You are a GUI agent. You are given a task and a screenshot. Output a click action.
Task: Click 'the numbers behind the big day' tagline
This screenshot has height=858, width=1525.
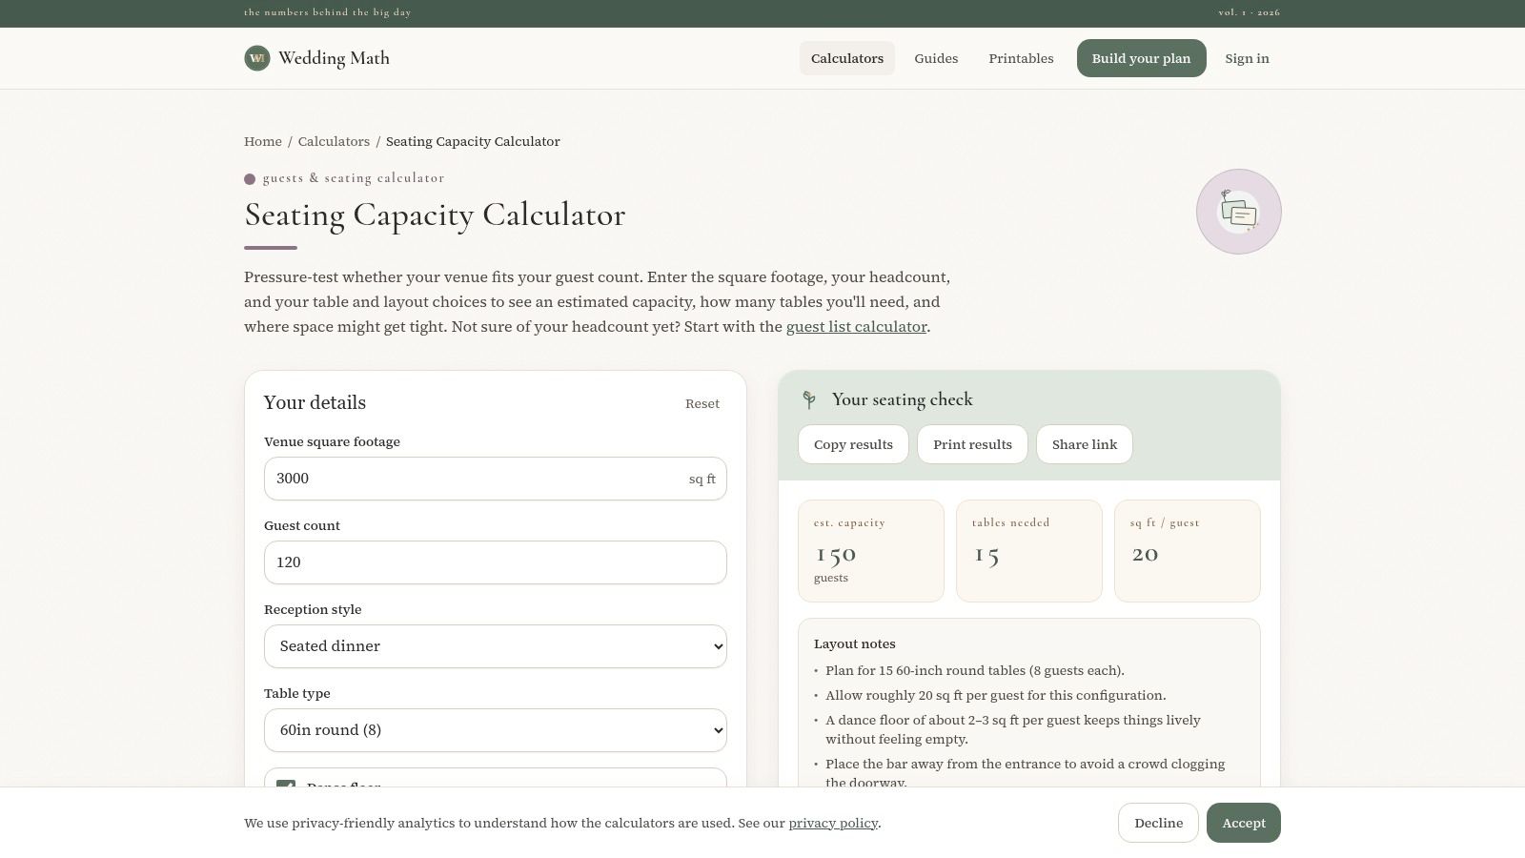pos(328,12)
